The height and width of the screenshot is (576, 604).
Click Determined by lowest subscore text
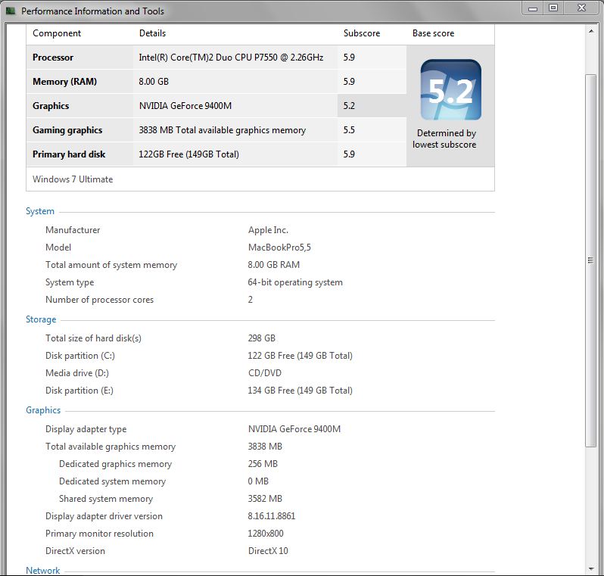click(x=445, y=139)
